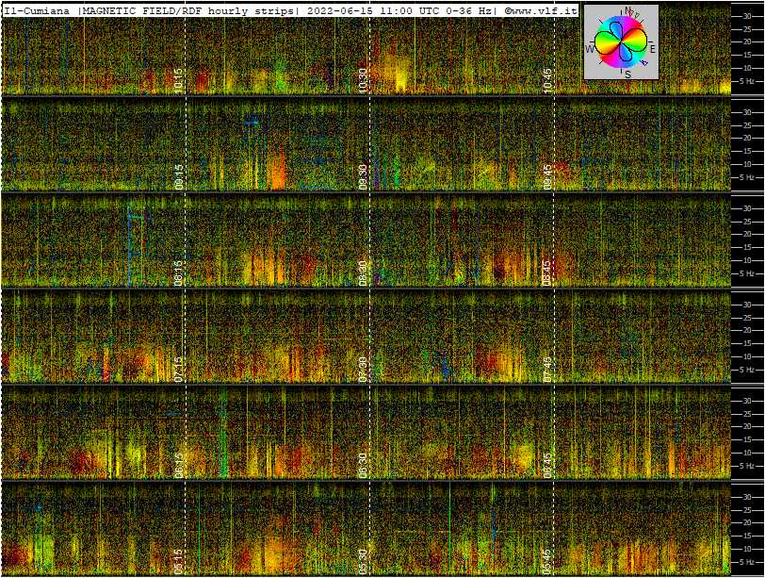Select the 10:30 time marker
Viewport: 765px width, 578px height.
pos(363,79)
